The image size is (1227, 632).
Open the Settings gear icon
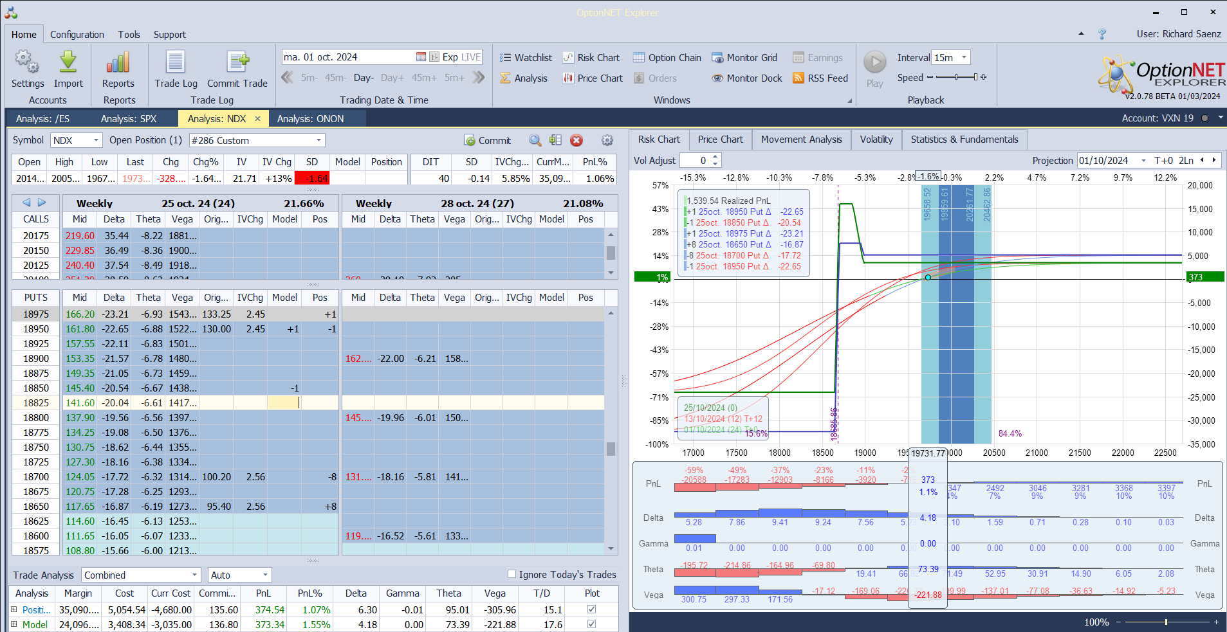pyautogui.click(x=27, y=62)
